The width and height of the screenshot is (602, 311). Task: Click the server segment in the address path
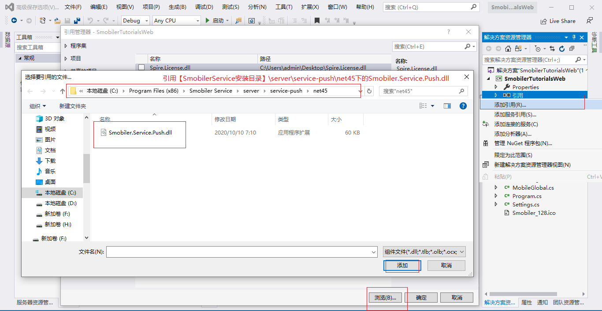click(x=251, y=91)
